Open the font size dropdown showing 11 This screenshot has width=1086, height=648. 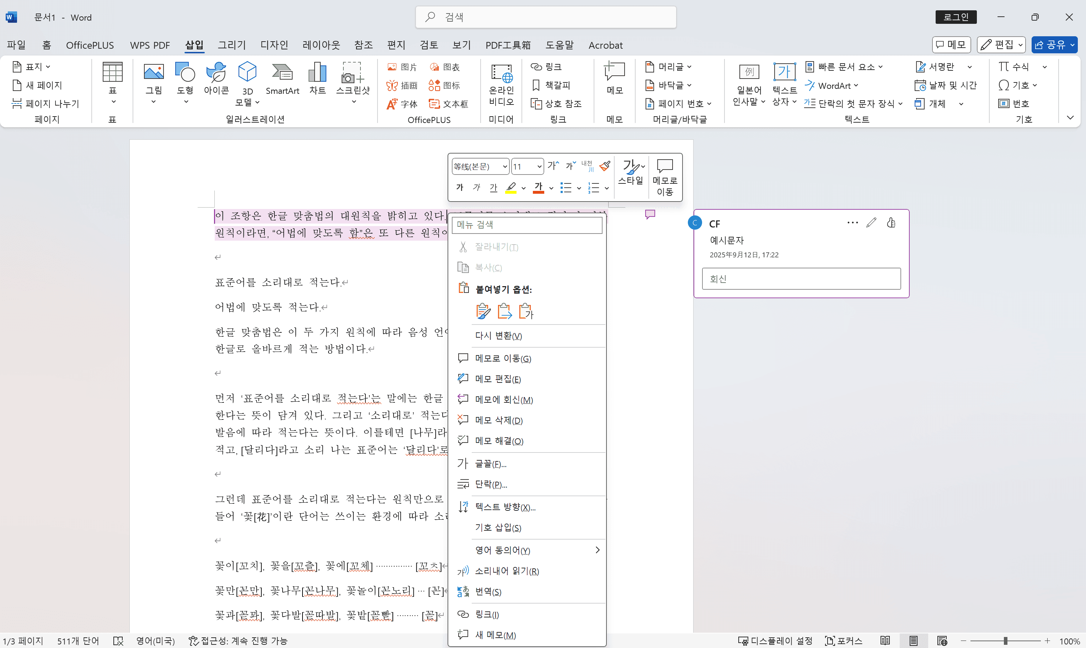pyautogui.click(x=539, y=166)
